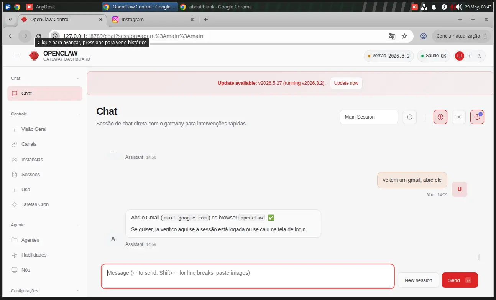Collapse the Controle sidebar section
Viewport: 496px width, 300px height.
point(45,114)
